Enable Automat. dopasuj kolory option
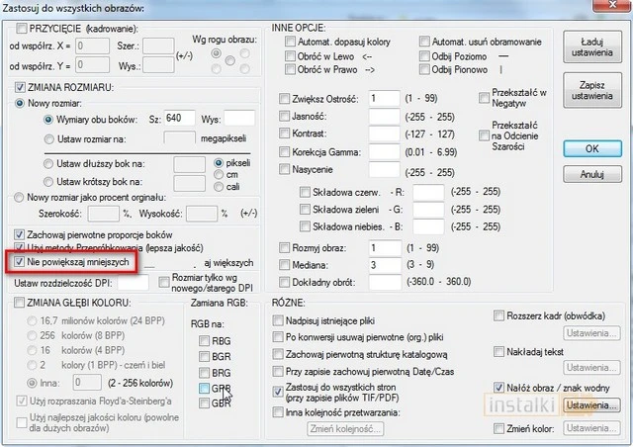Screen dimensions: 633x447 click(290, 43)
